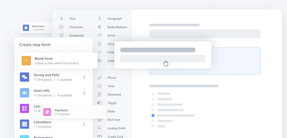Select the Dropdown field icon
Image resolution: width=287 pixels, height=138 pixels.
(x=61, y=36)
